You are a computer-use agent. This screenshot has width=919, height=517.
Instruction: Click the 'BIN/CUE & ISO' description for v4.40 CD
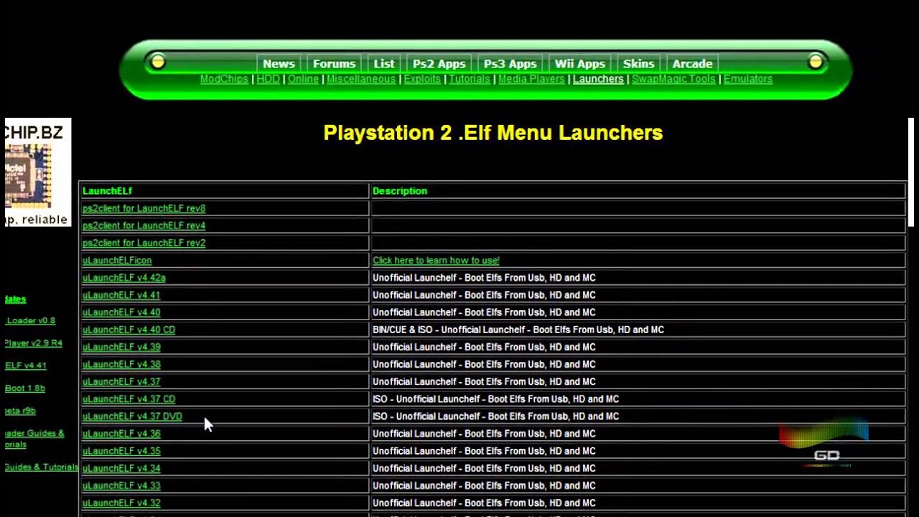click(x=518, y=330)
